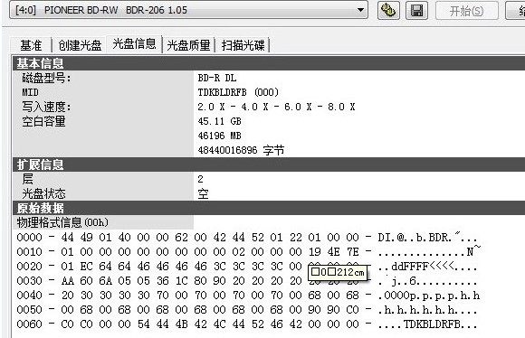Select the TDKBLDRFB (000) value
This screenshot has height=338, width=525.
(x=238, y=92)
